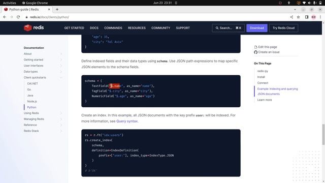Screen dimensions: 325x183
Task: Click the Documentation sidebar heading
Action: (34, 48)
